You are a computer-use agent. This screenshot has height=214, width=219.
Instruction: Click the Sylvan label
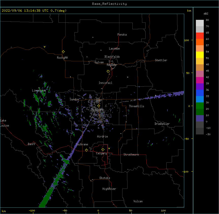click(x=99, y=62)
